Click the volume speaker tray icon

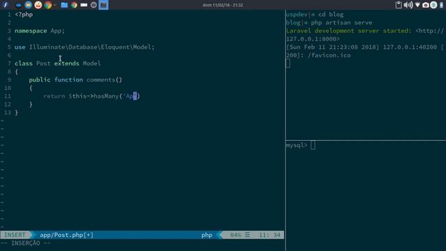(x=408, y=5)
